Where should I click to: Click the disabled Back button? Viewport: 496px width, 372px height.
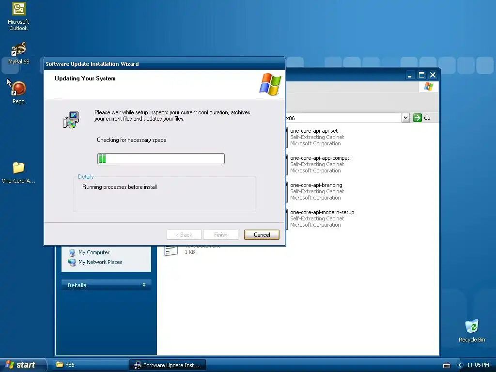click(184, 235)
